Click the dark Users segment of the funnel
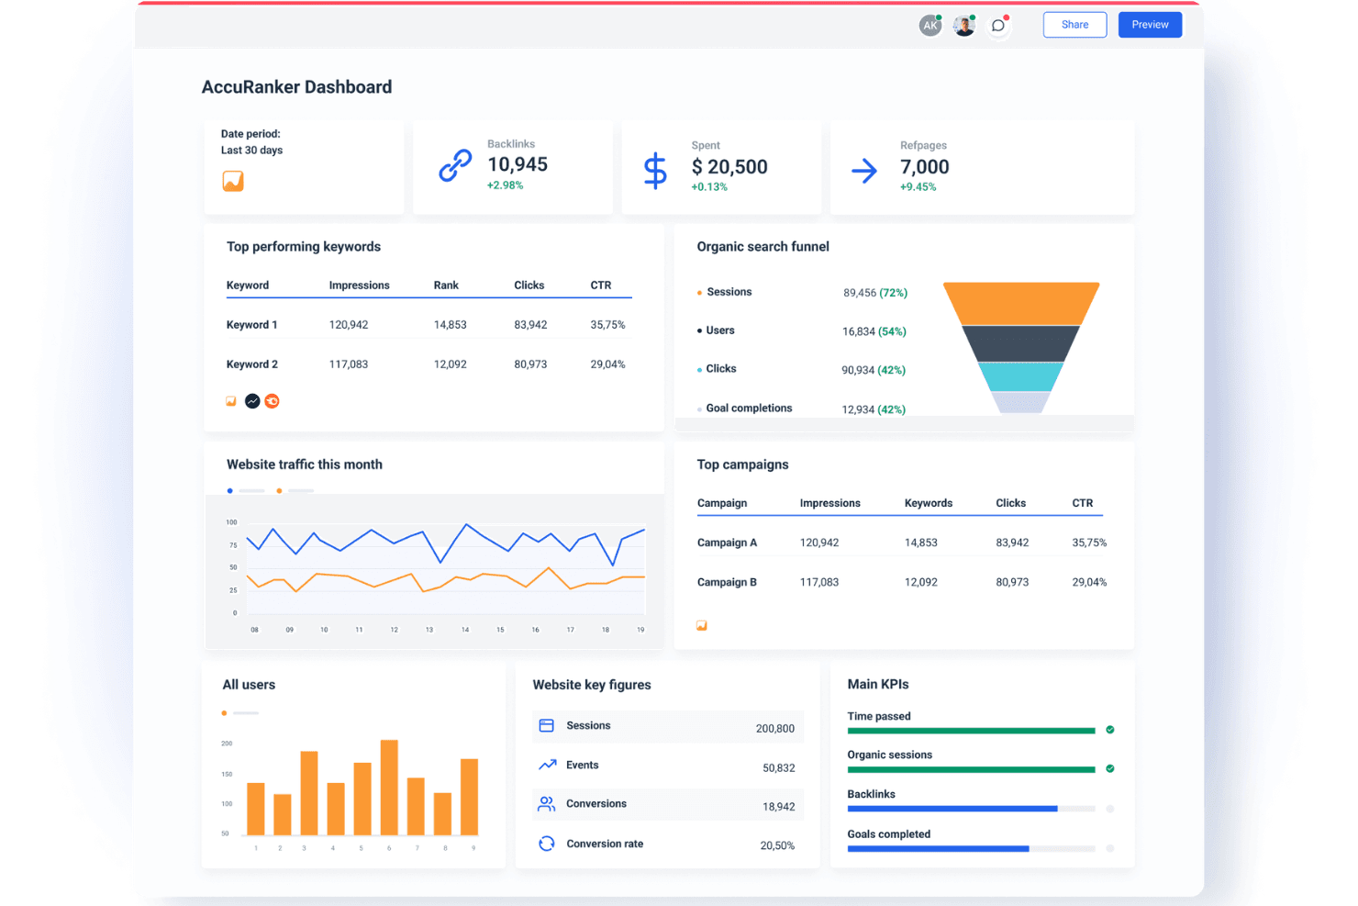The width and height of the screenshot is (1358, 906). 1021,344
